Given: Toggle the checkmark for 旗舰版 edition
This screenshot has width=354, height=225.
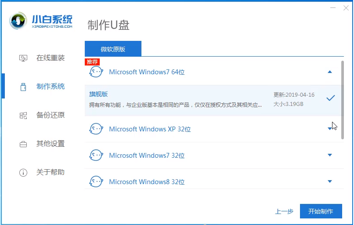Looking at the screenshot, I should (x=331, y=98).
